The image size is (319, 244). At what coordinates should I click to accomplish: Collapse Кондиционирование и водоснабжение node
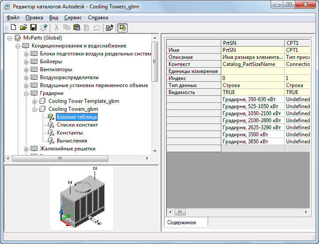point(18,46)
